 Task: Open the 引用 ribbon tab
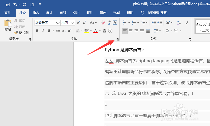coord(76,13)
